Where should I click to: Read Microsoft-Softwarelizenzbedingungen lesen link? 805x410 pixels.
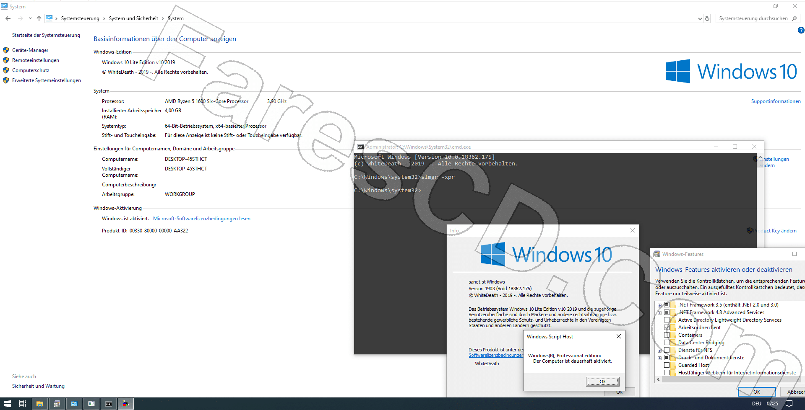click(202, 219)
